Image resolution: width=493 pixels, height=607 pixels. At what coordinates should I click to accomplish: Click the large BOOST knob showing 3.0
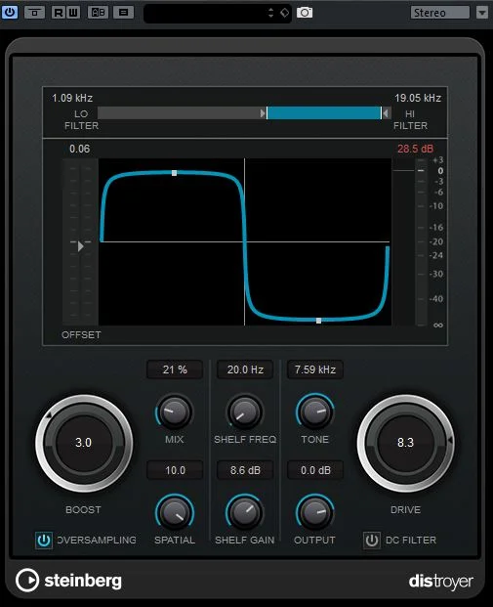click(84, 443)
